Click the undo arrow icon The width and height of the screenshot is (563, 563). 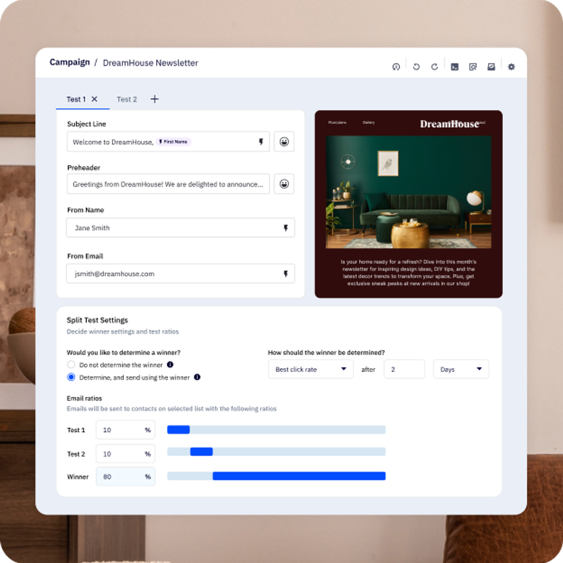pyautogui.click(x=416, y=67)
